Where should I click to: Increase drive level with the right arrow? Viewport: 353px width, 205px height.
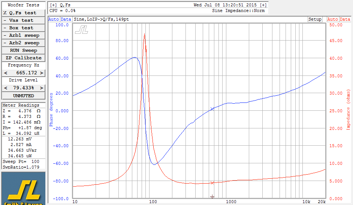(x=42, y=88)
